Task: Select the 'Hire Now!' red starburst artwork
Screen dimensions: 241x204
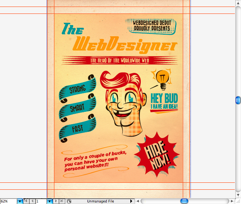Action: 157,155
